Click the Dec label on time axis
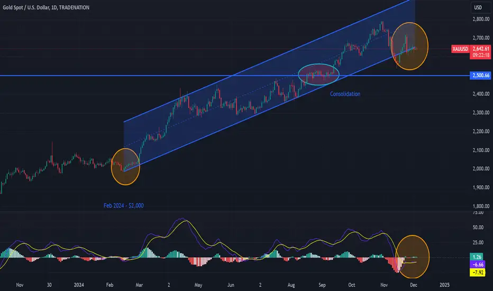The width and height of the screenshot is (493, 291). [414, 285]
